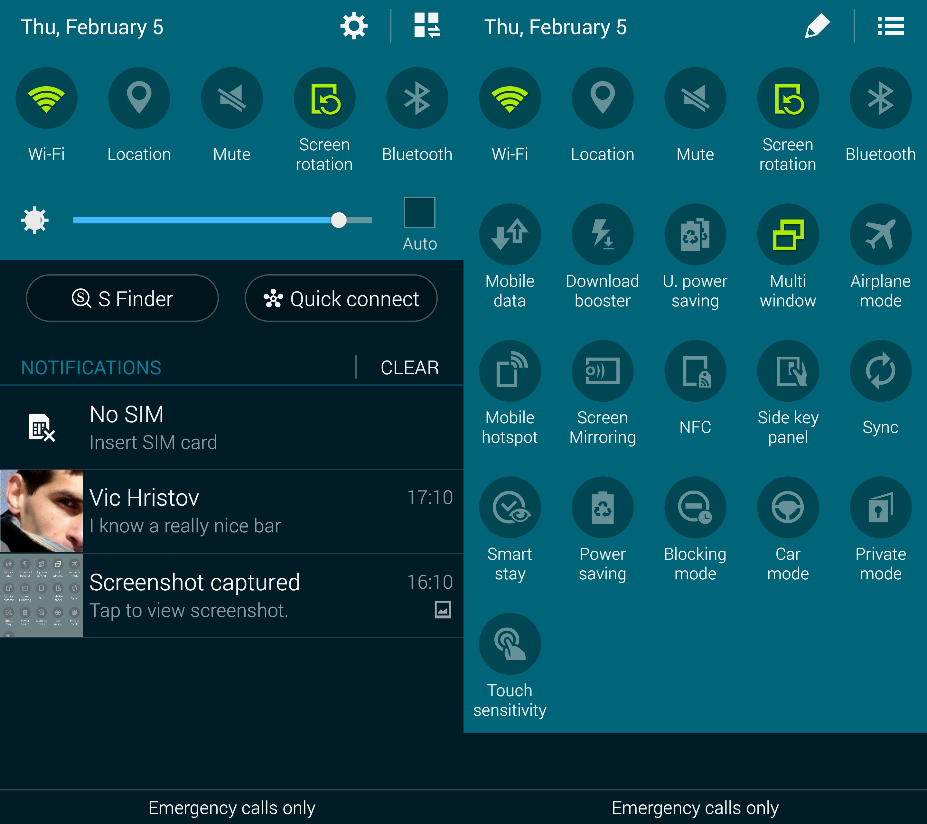Tap the Screenshot captured thumbnail
This screenshot has height=824, width=927.
(x=41, y=595)
